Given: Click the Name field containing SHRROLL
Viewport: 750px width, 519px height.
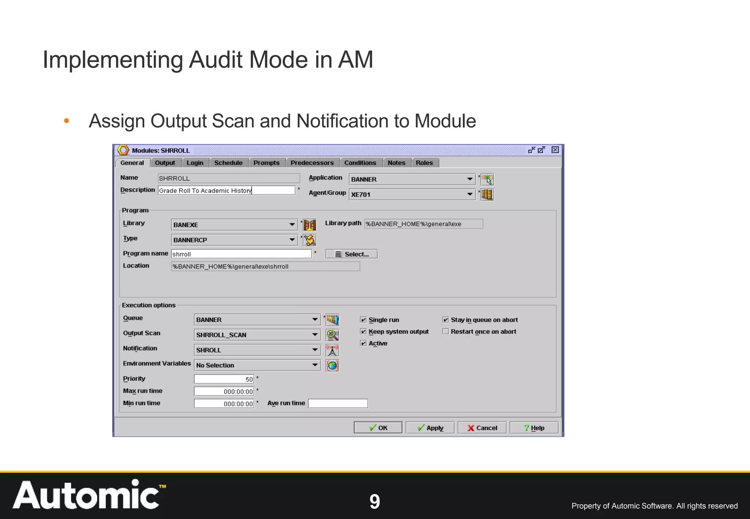Looking at the screenshot, I should (x=229, y=178).
